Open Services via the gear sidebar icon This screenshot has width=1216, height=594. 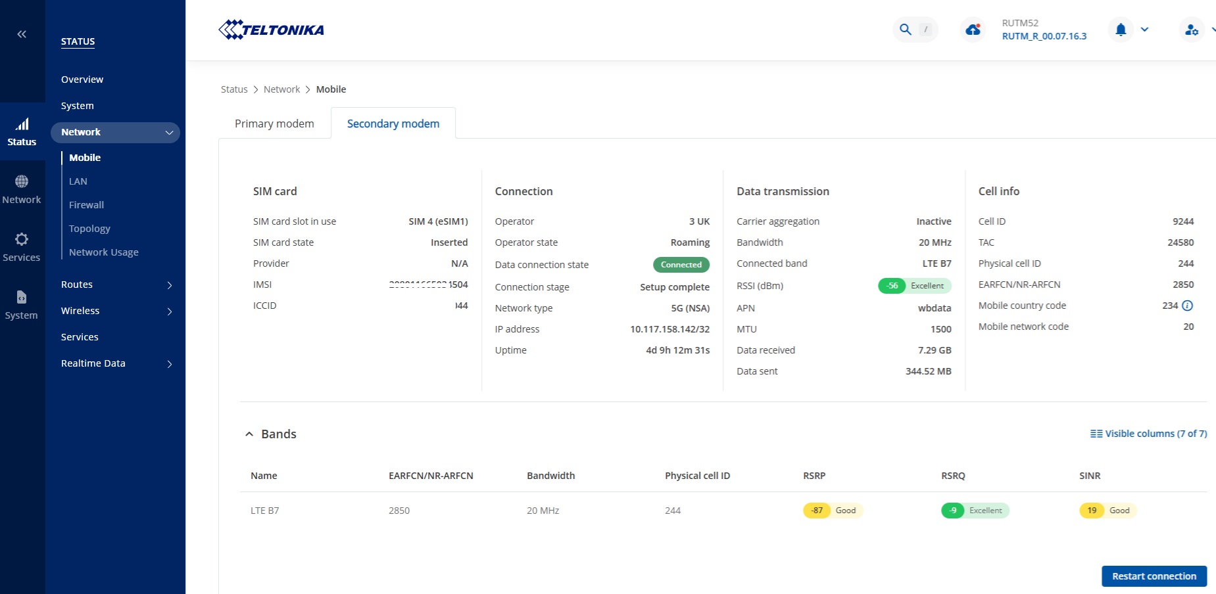click(22, 246)
